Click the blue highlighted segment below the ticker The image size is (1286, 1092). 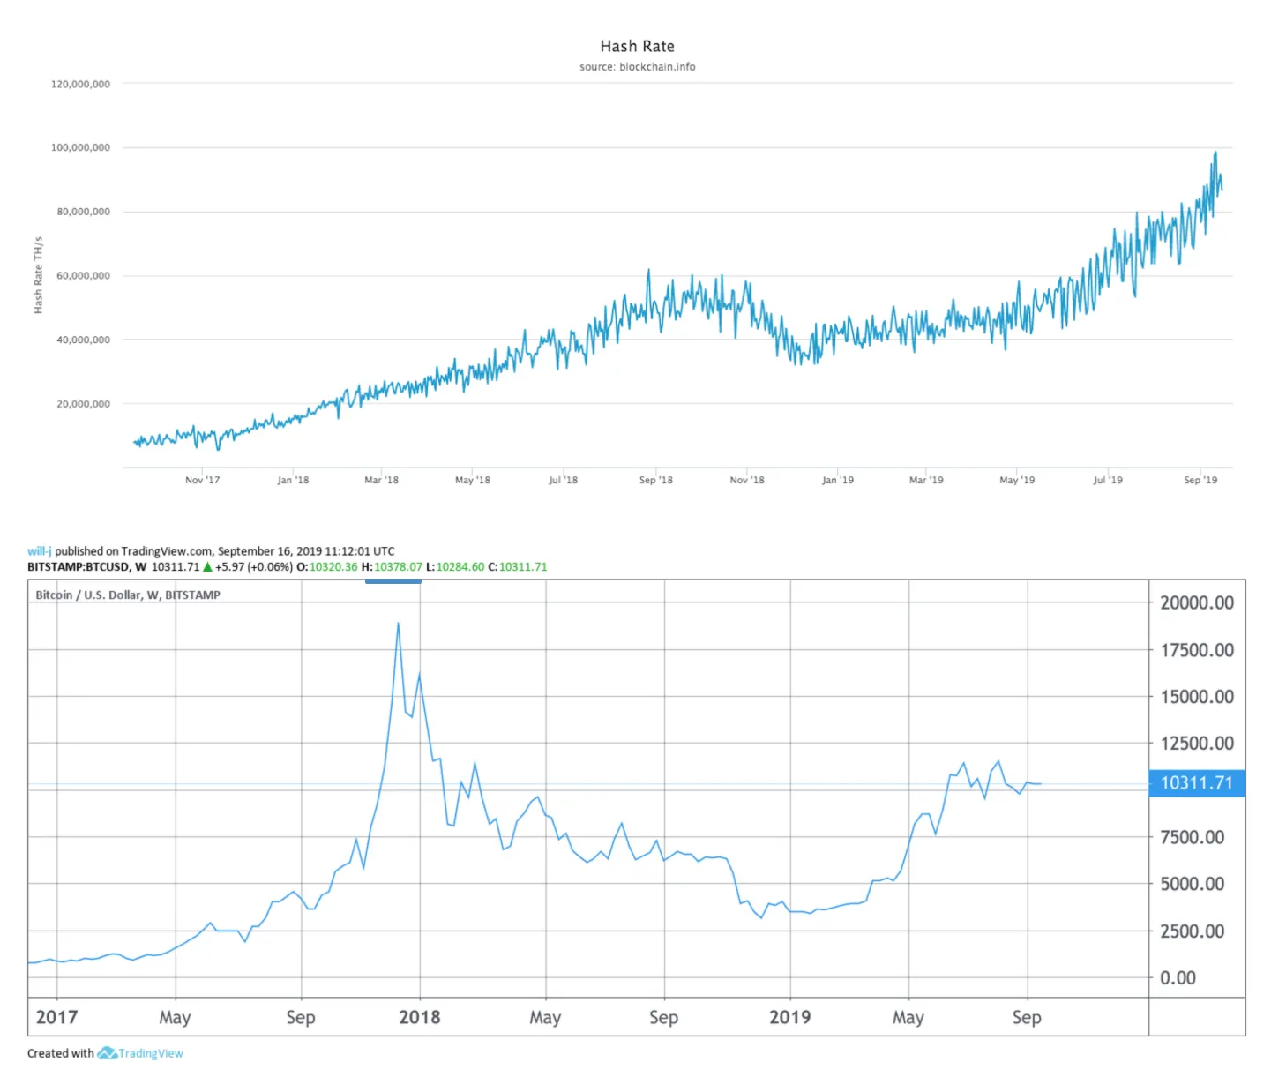coord(393,582)
